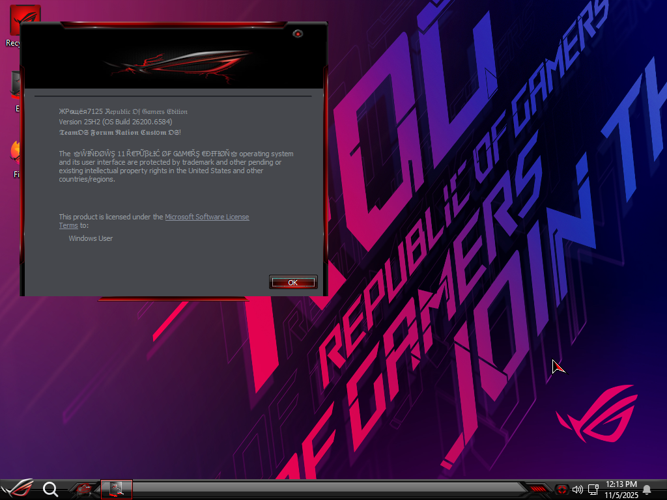Open the volume speaker tray icon
The image size is (667, 500).
(577, 490)
